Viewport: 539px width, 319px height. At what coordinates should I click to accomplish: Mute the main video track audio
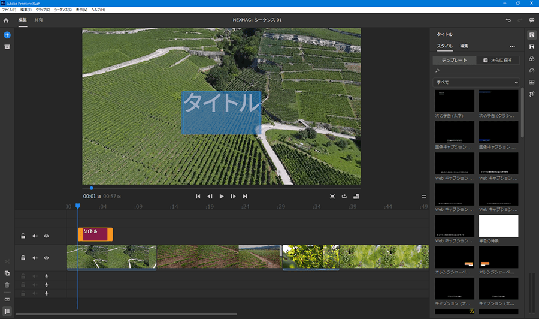(35, 258)
